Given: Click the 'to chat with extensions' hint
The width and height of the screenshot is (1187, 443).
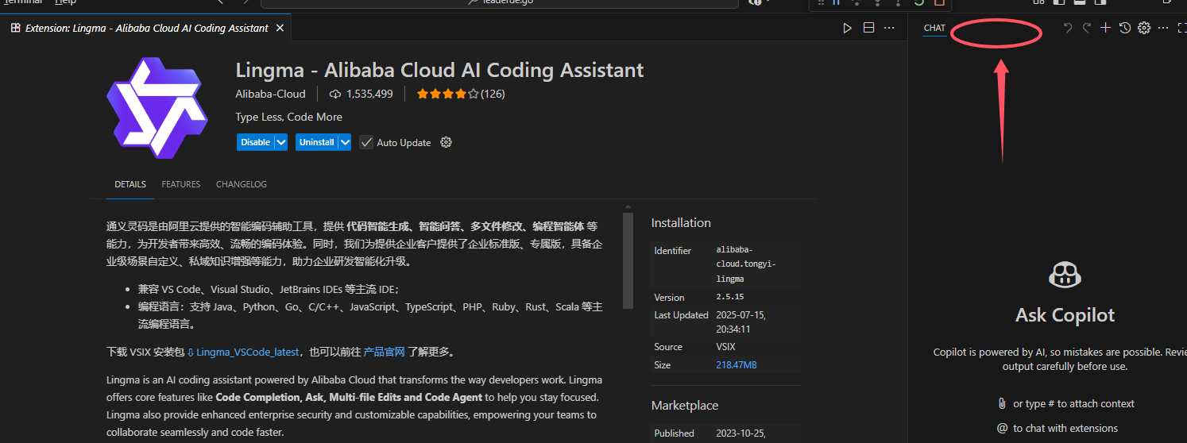Looking at the screenshot, I should [x=1065, y=428].
